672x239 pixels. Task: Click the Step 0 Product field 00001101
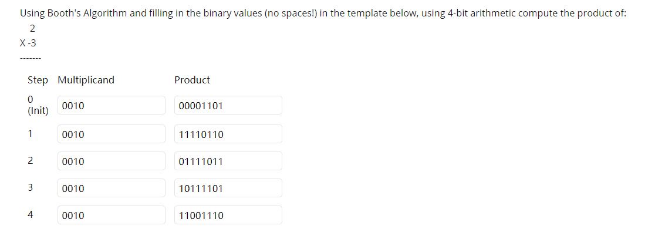tap(228, 105)
